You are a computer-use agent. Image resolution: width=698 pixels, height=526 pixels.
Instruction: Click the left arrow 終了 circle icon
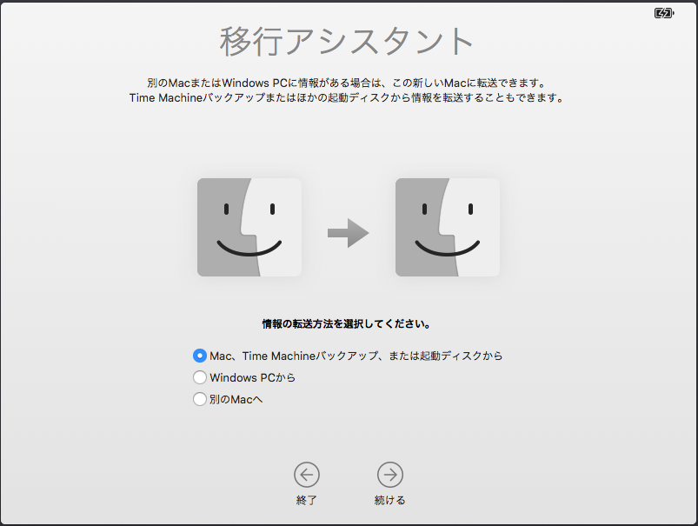coord(307,475)
